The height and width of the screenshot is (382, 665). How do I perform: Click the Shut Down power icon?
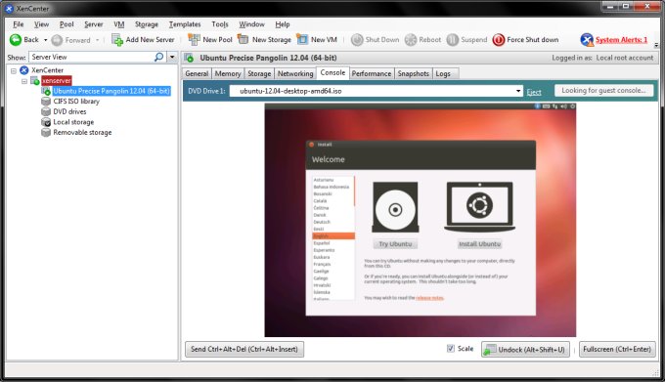pos(357,40)
